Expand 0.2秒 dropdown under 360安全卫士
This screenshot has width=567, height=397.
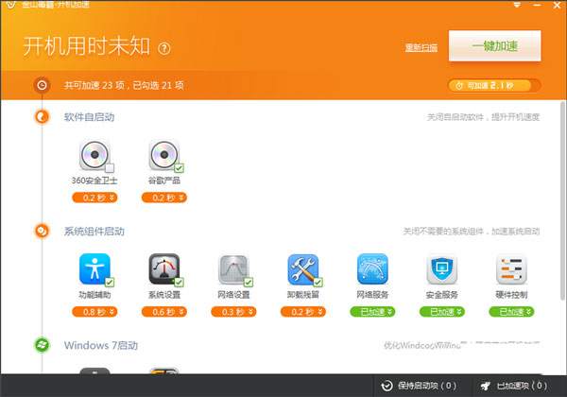(x=94, y=198)
